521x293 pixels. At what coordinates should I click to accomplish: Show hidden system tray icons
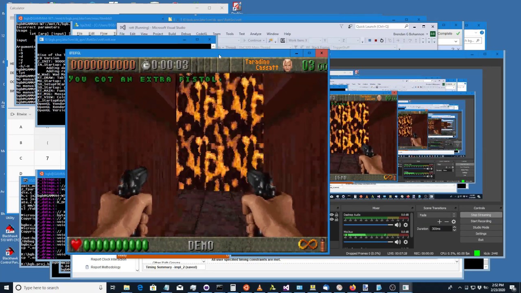tap(459, 288)
